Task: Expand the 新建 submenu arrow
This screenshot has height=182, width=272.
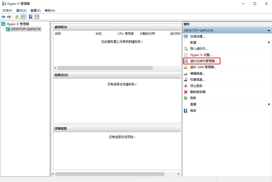Action: [269, 42]
